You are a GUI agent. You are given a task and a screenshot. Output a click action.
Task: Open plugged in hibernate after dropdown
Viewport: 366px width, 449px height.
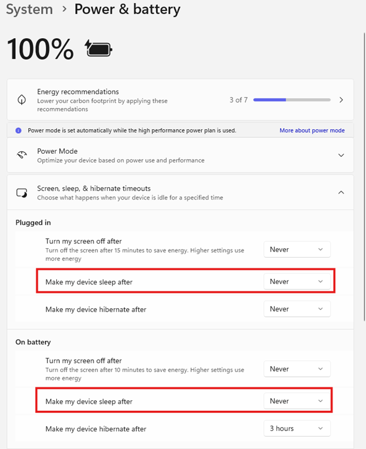pyautogui.click(x=297, y=309)
